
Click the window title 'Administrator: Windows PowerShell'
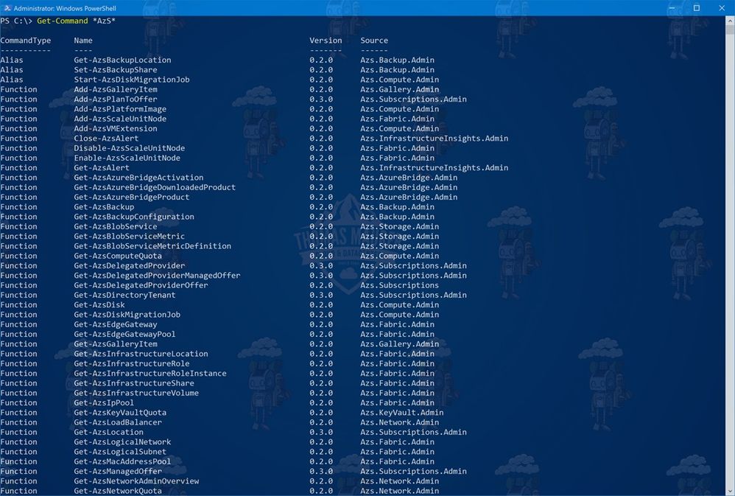point(65,8)
